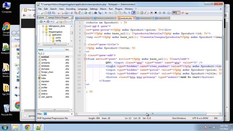
Task: Open Replace from the toolbar icon
Action: coord(100,13)
